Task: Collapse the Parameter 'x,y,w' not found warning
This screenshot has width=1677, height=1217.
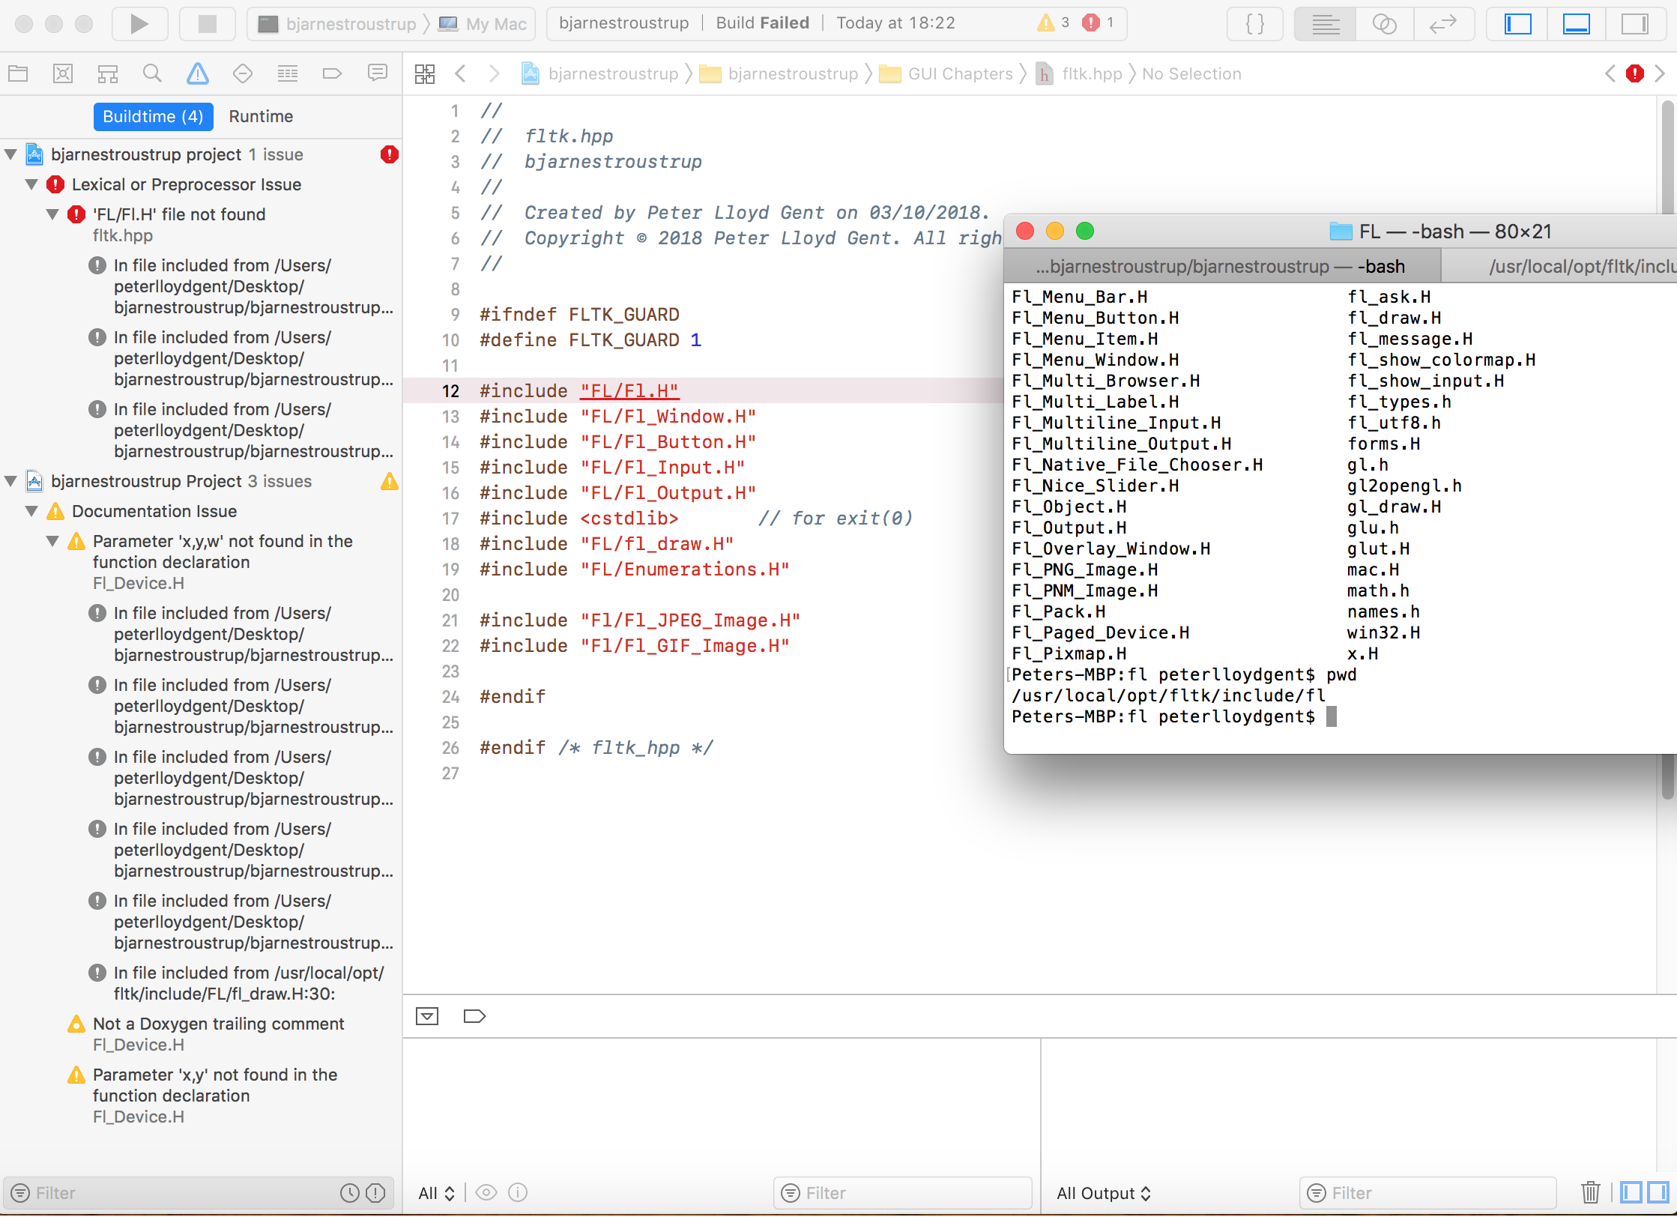Action: pyautogui.click(x=52, y=541)
